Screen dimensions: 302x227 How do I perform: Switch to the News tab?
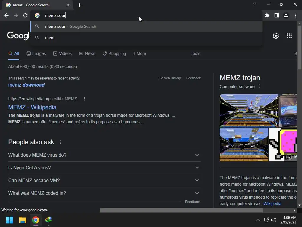coord(87,54)
